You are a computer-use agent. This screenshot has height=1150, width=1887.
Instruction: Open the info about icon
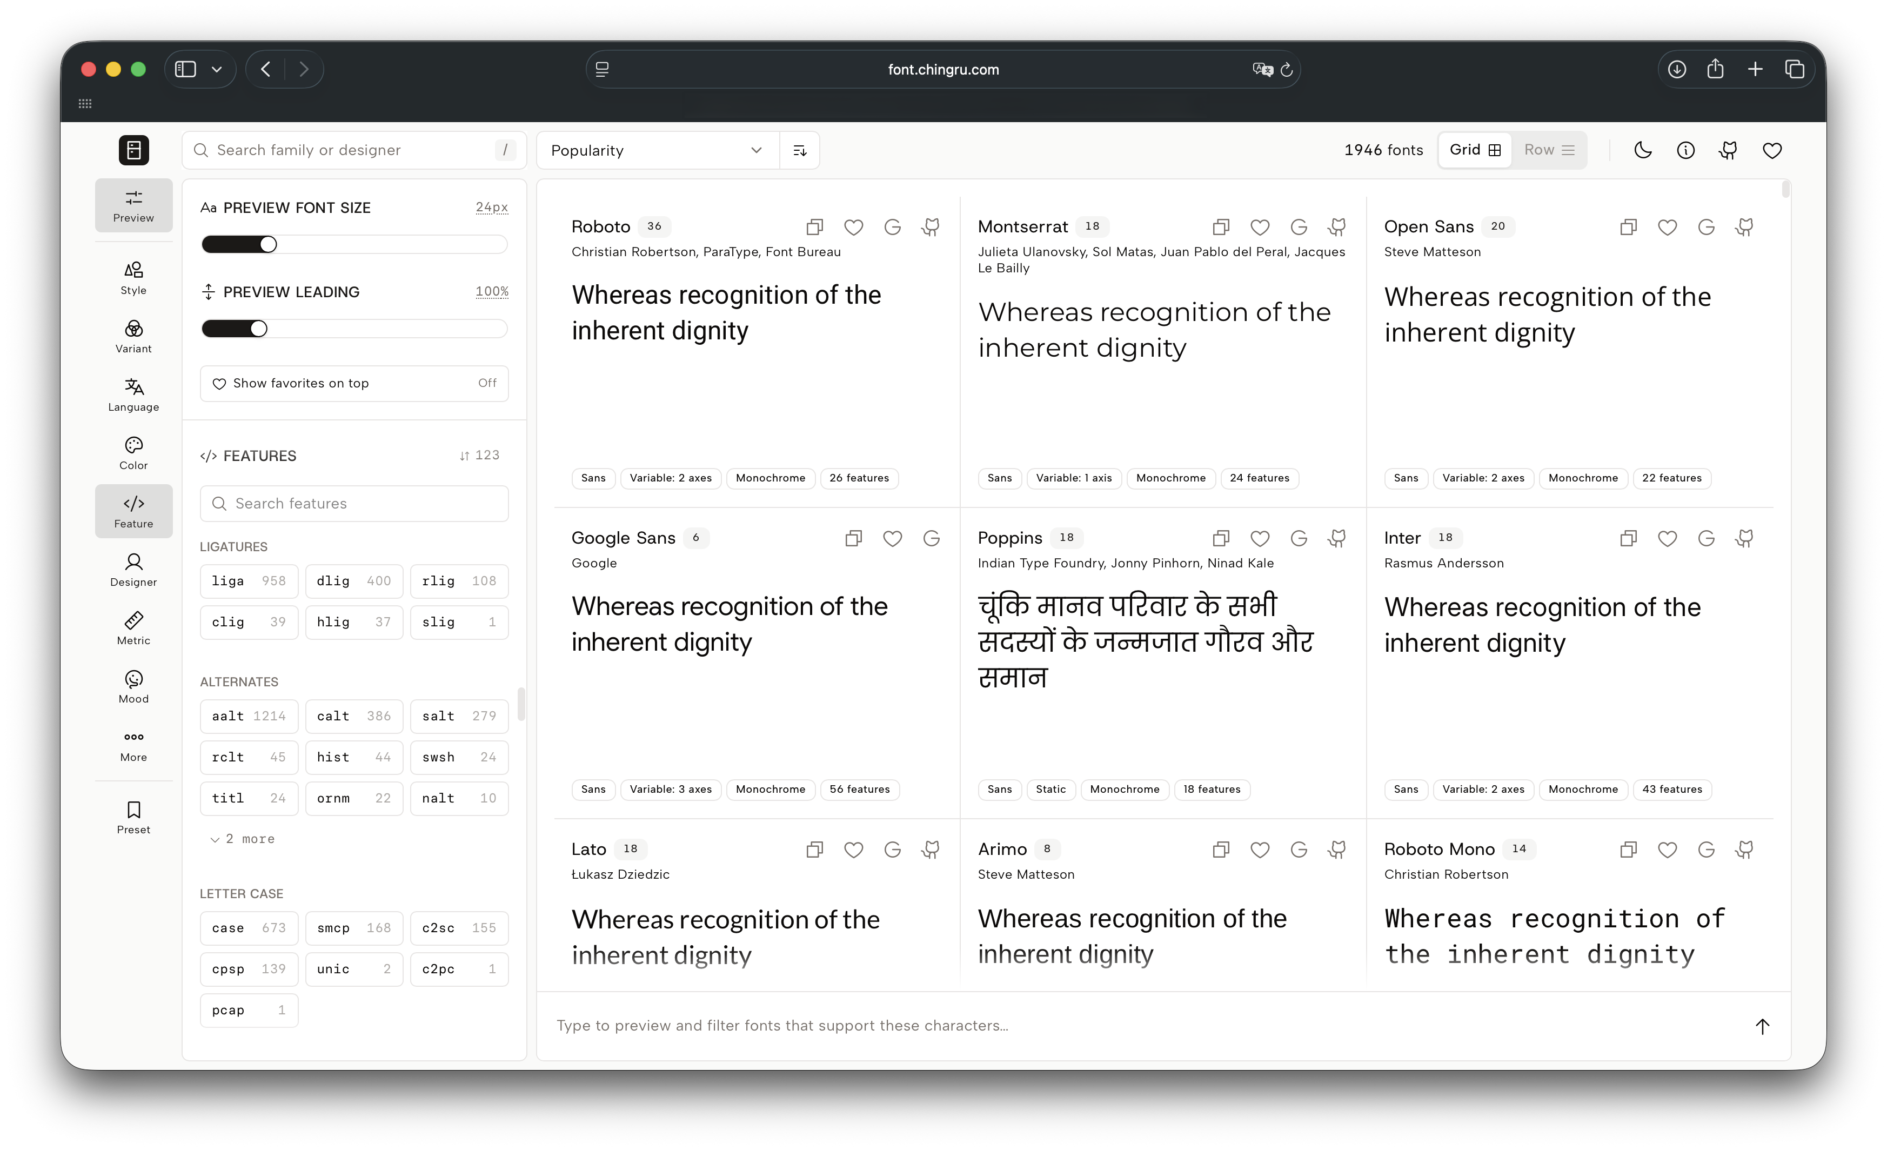pyautogui.click(x=1685, y=150)
